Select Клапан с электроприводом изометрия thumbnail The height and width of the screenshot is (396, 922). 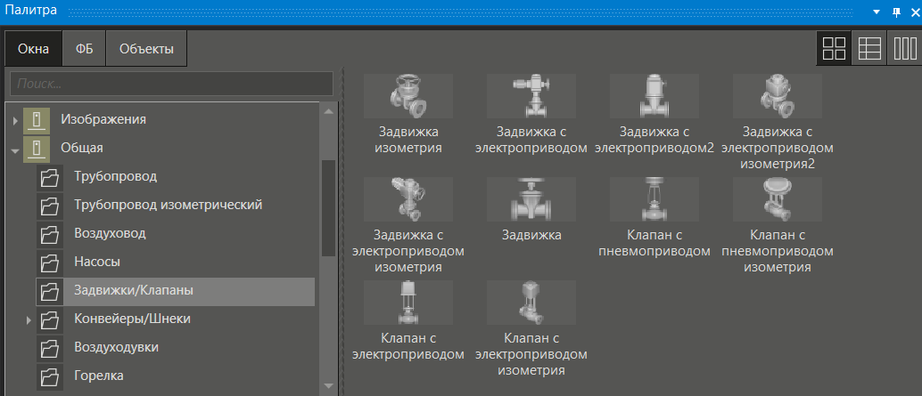[x=531, y=303]
